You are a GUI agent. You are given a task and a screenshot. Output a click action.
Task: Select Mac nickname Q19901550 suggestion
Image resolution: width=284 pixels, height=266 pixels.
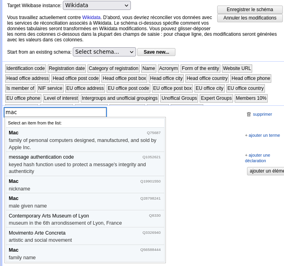(85, 184)
